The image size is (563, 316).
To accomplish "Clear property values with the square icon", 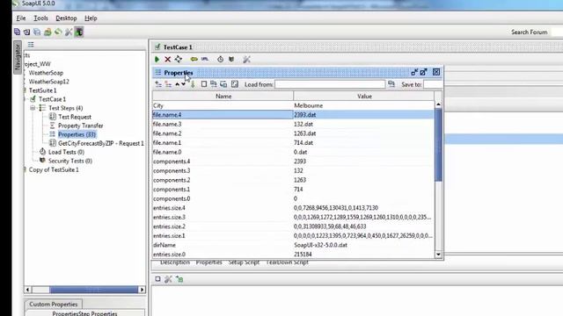I will [x=204, y=84].
